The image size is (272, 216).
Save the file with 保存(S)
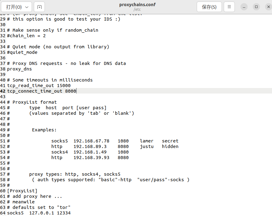pyautogui.click(x=209, y=7)
